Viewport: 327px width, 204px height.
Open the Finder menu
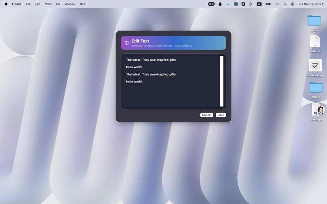click(x=16, y=4)
